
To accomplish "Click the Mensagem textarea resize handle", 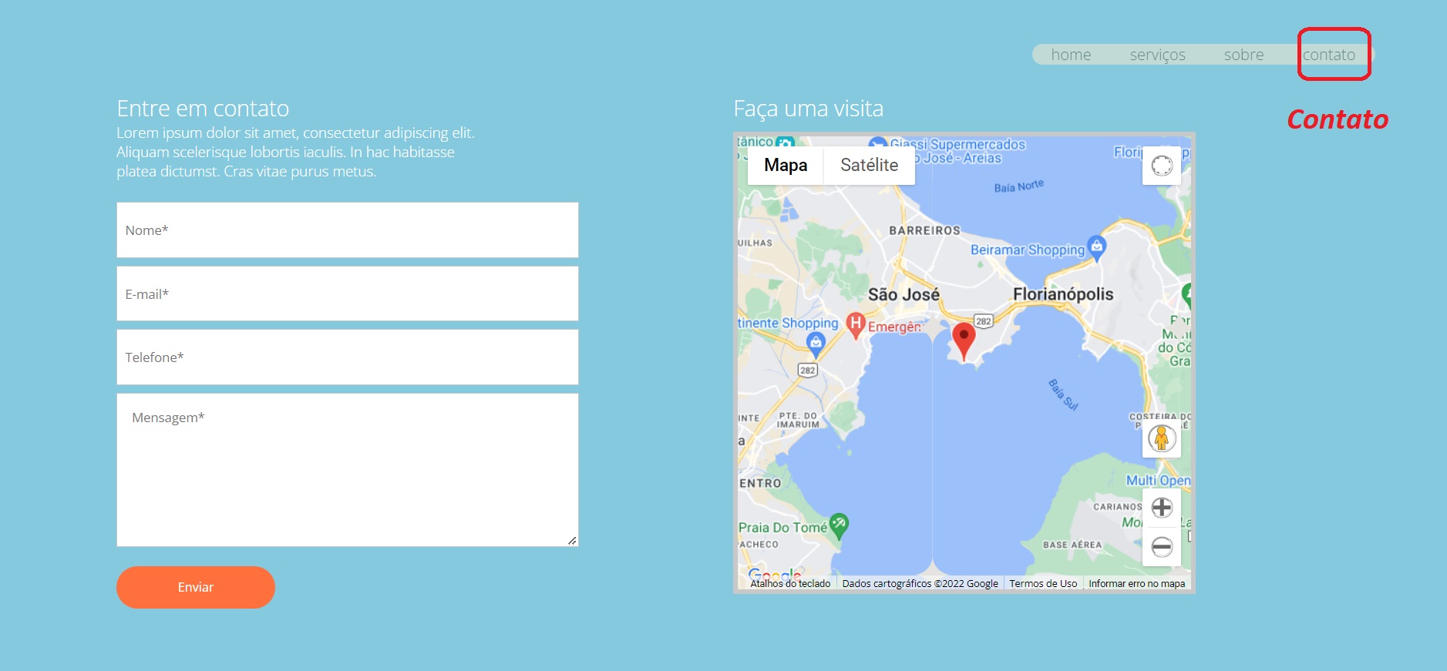I will click(x=572, y=541).
